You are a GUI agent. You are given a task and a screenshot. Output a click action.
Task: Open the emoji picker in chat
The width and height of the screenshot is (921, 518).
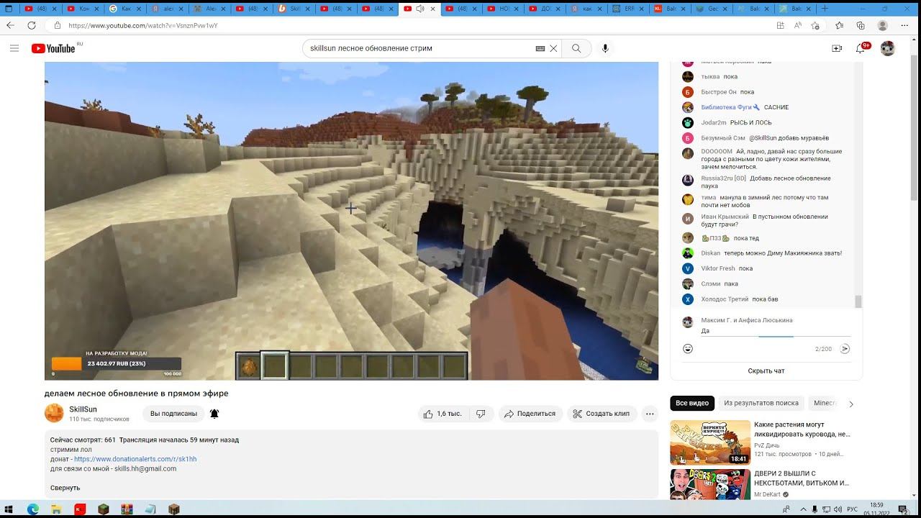tap(688, 349)
